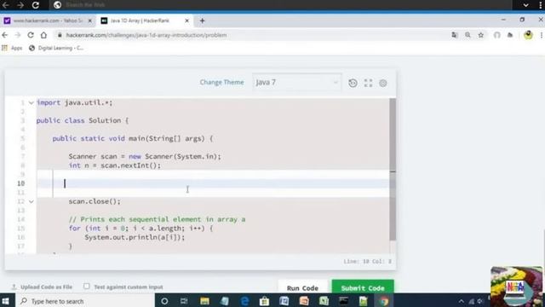Open Chrome profile avatar
The image size is (545, 307).
[528, 35]
